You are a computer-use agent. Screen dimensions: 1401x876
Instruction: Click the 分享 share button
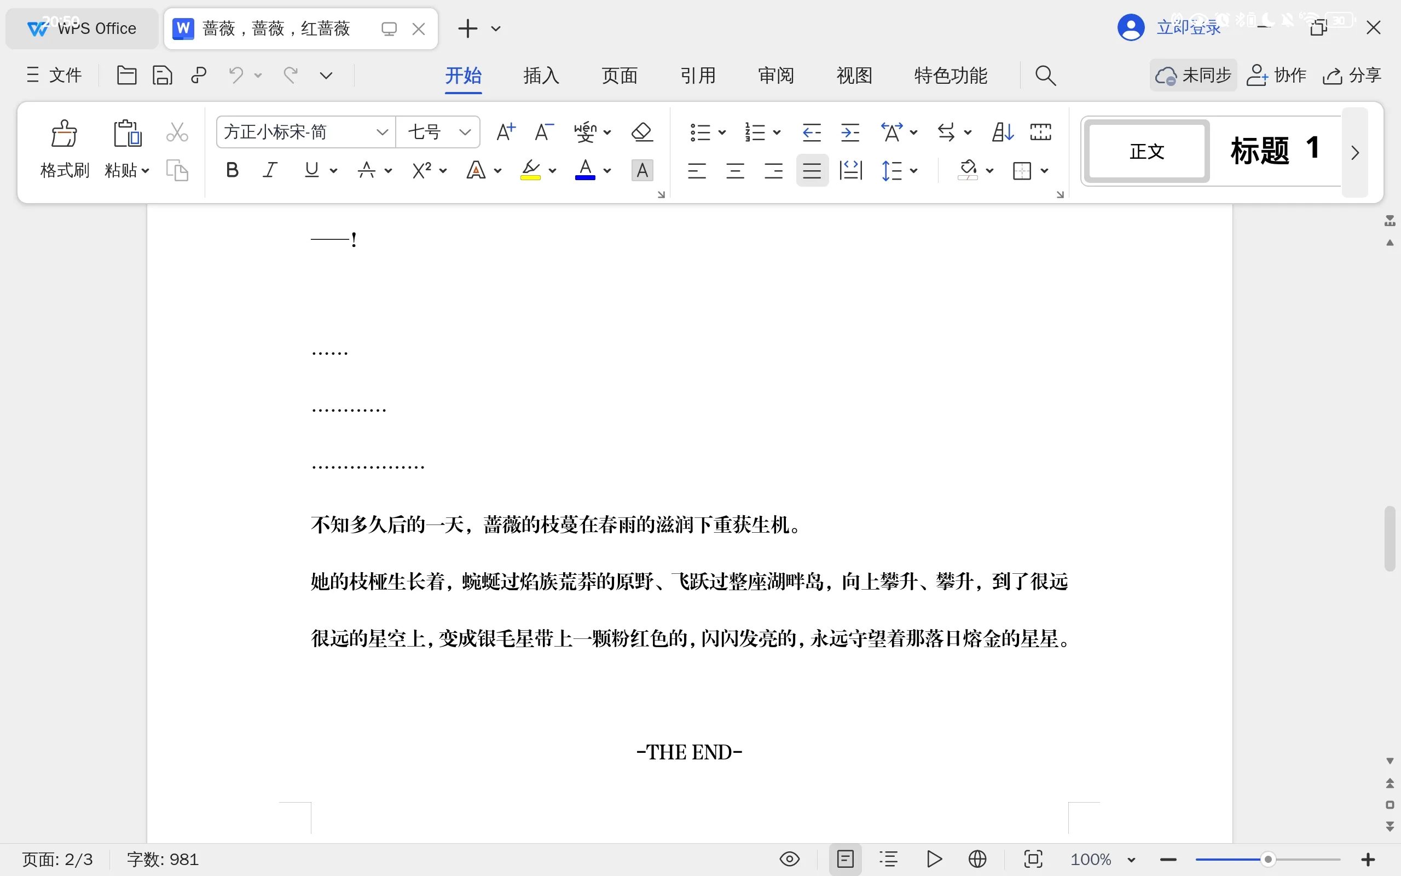point(1352,76)
